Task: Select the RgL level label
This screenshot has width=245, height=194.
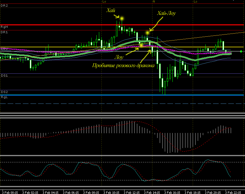Action: [4, 97]
